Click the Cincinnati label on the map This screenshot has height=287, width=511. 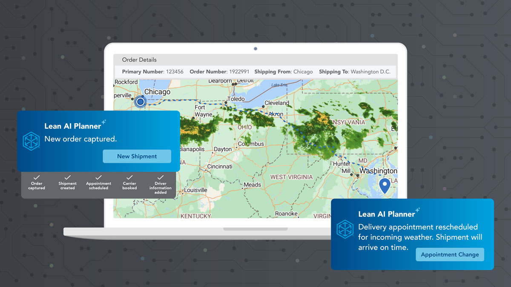[x=219, y=166]
